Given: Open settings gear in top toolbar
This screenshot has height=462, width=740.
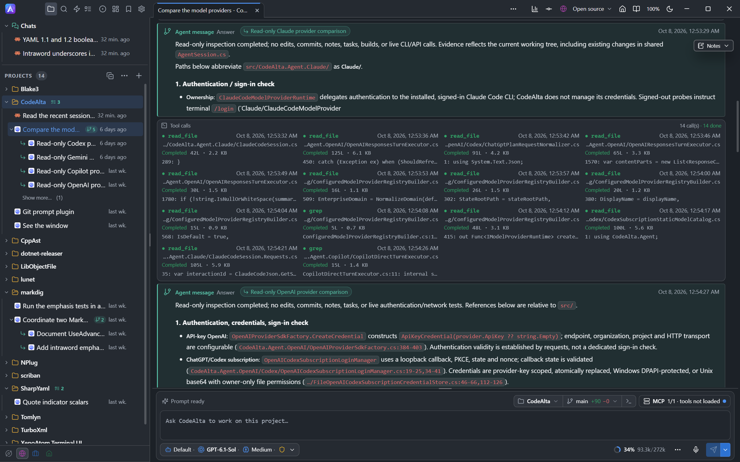Looking at the screenshot, I should pos(142,9).
